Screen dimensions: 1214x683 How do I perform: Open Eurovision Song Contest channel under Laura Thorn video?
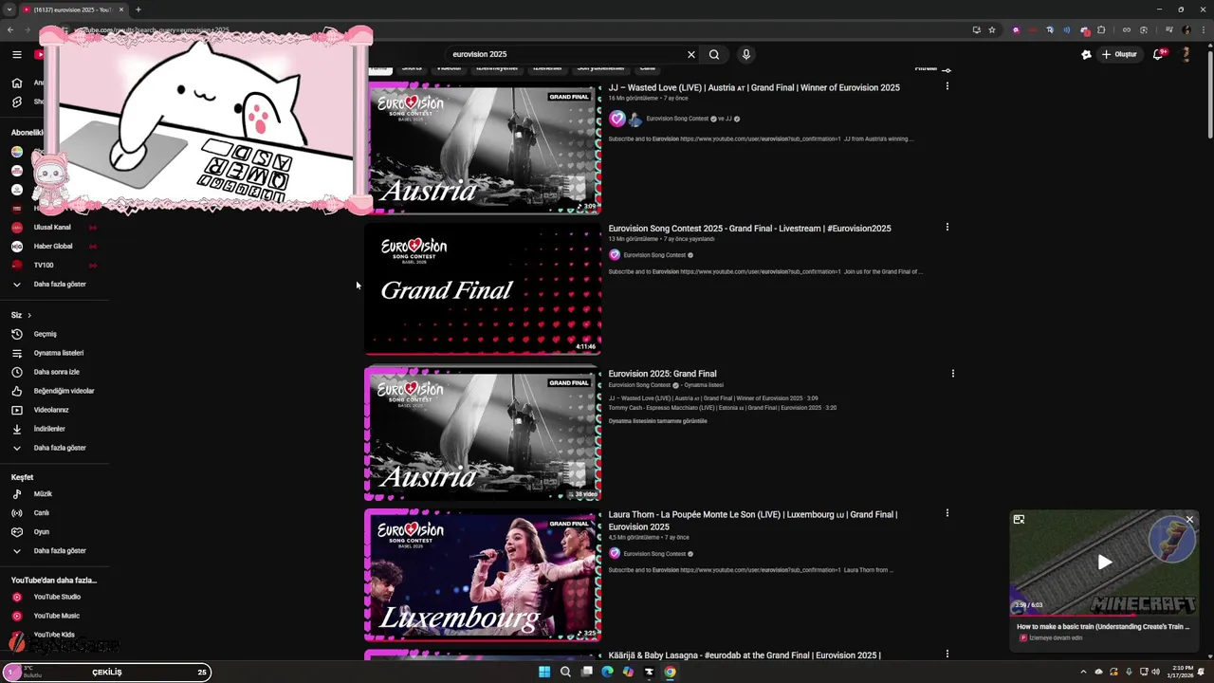654,554
